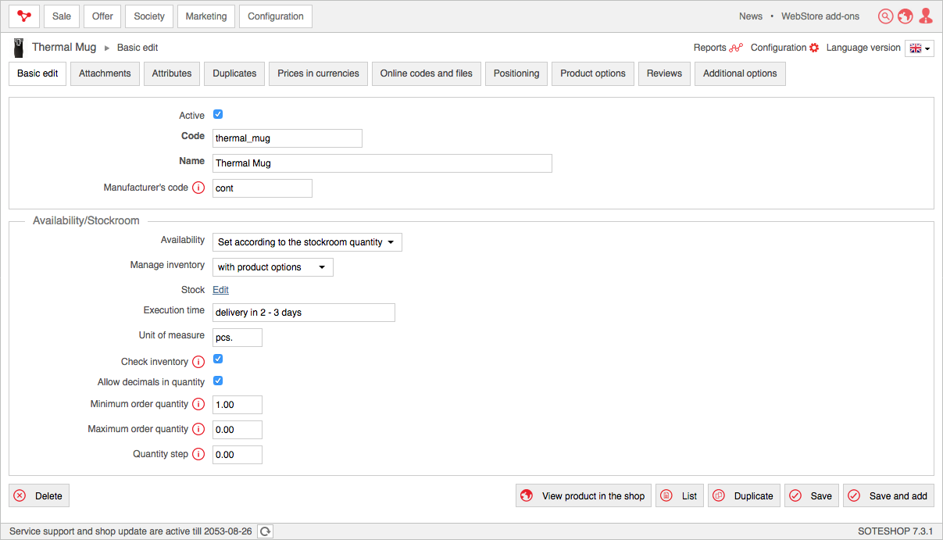
Task: Open the user account icon
Action: pos(926,16)
